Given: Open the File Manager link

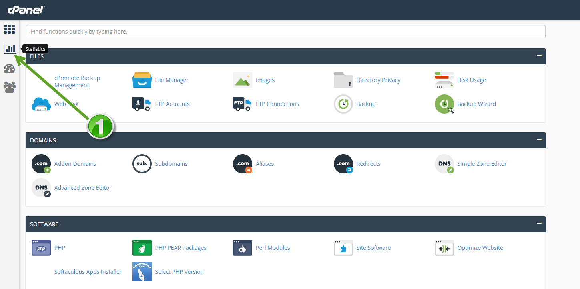Looking at the screenshot, I should point(172,80).
